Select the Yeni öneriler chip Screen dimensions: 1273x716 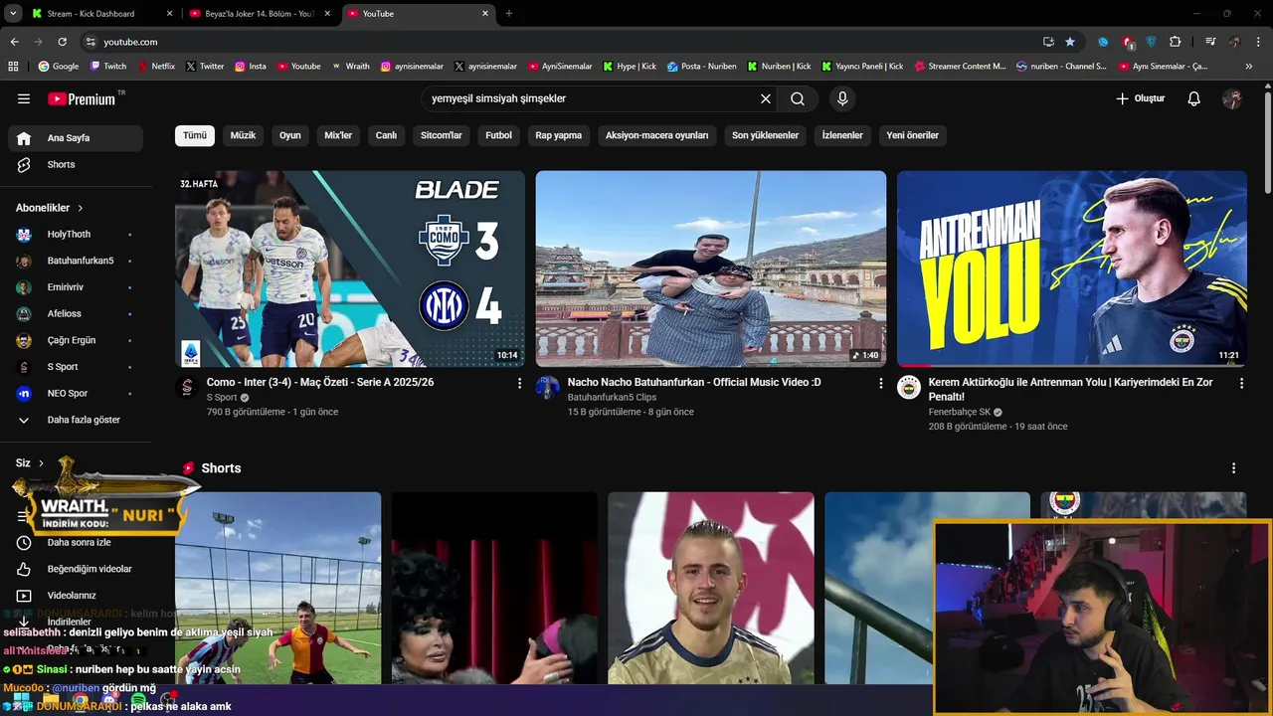coord(912,135)
